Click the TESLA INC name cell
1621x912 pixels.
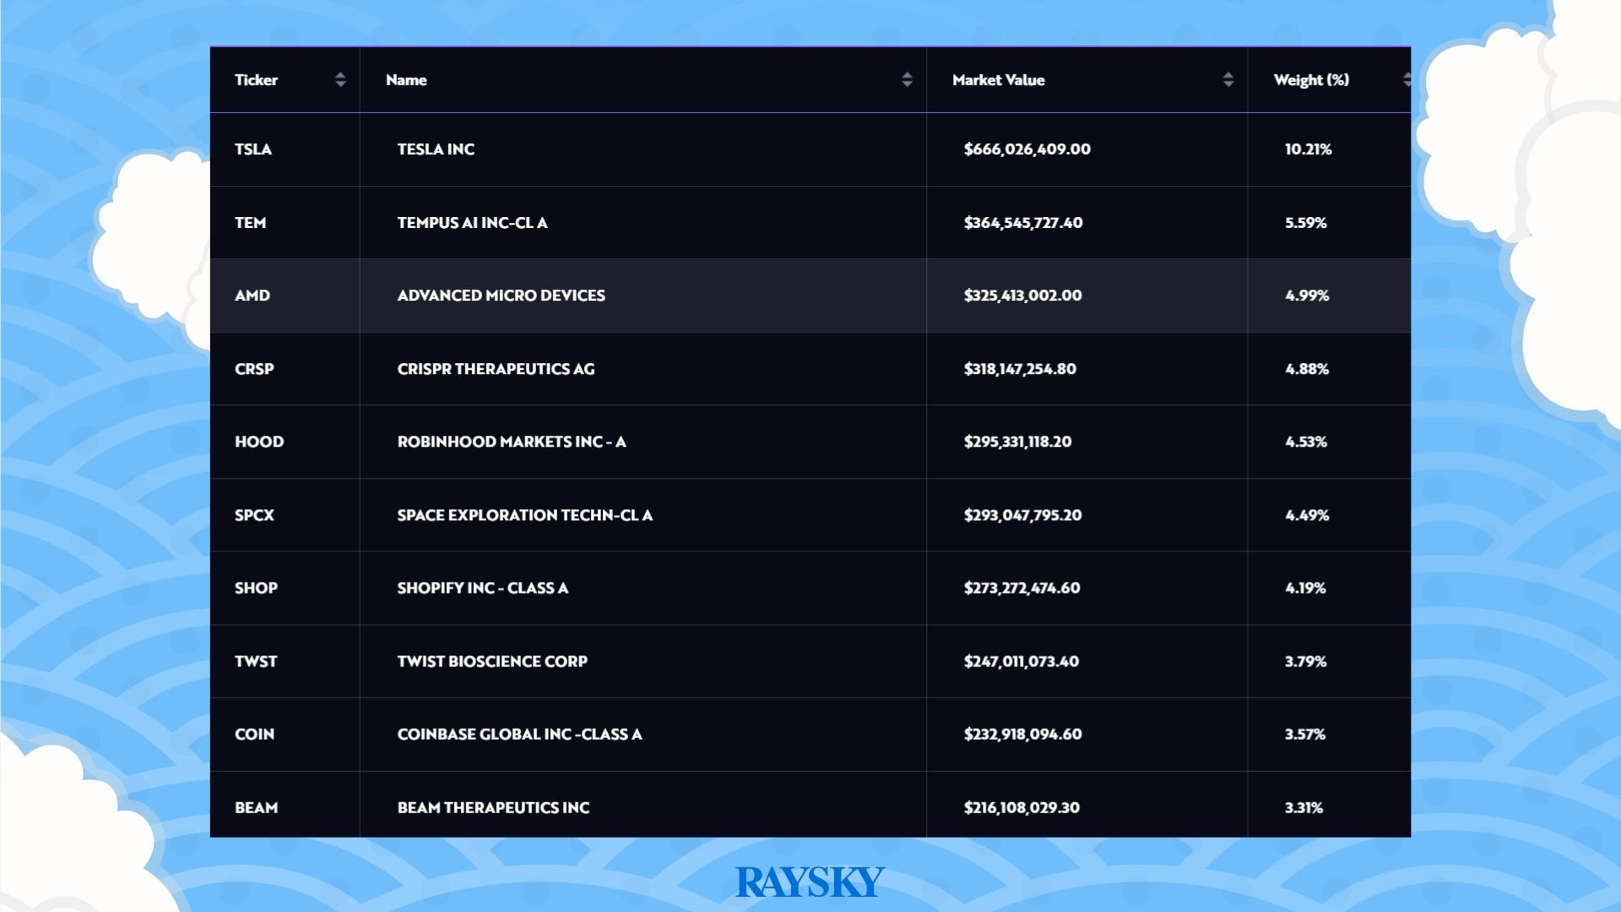(x=436, y=149)
